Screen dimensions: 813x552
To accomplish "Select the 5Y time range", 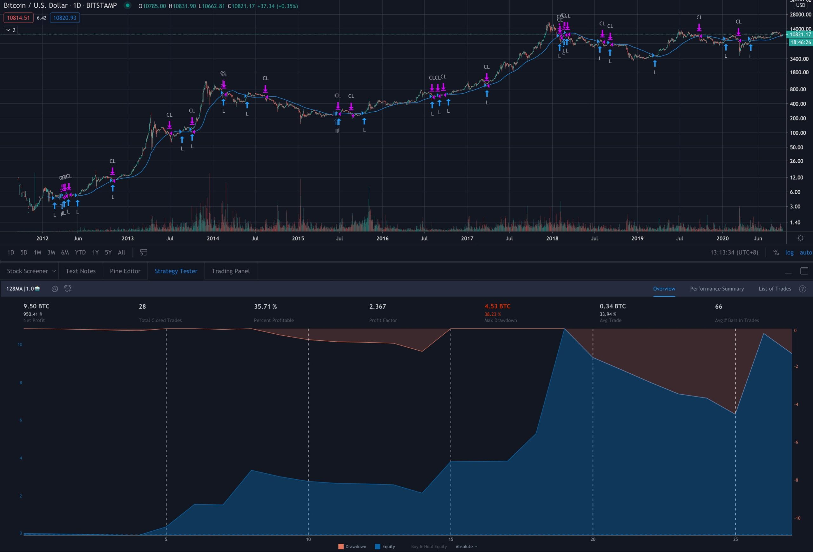I will (x=108, y=252).
